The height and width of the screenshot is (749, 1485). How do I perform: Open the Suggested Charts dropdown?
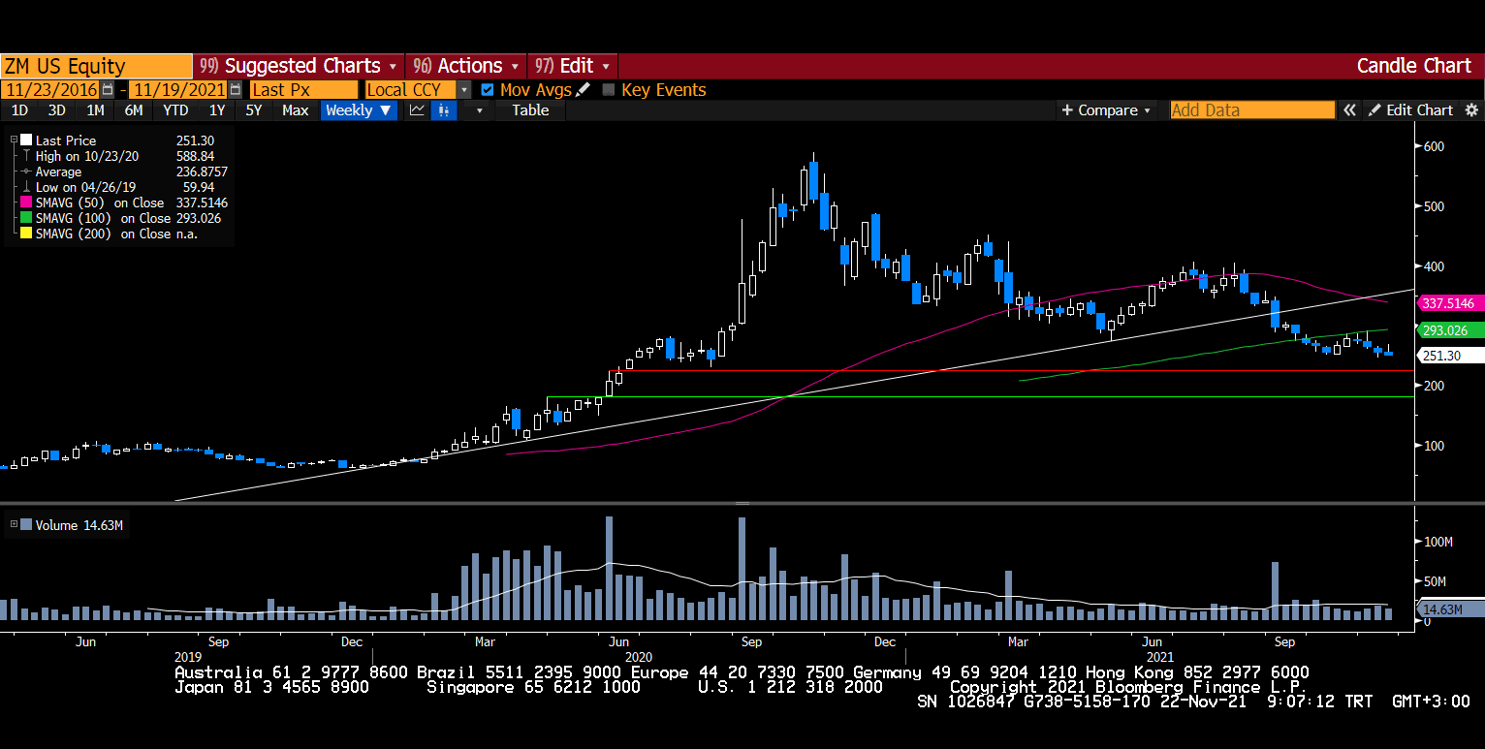coord(299,66)
